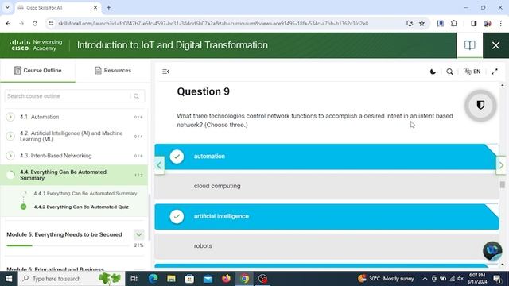Open the browser side panel icon
The width and height of the screenshot is (509, 286).
474,23
